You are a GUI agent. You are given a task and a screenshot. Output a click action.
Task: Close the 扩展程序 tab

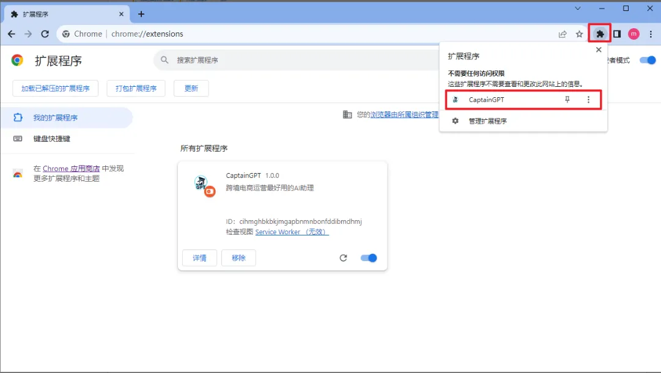(121, 14)
